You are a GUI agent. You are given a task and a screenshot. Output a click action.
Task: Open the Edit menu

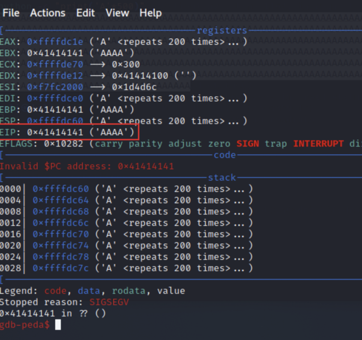coord(85,13)
